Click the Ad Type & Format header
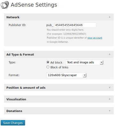Image resolution: width=118 pixels, height=128 pixels. coord(59,54)
